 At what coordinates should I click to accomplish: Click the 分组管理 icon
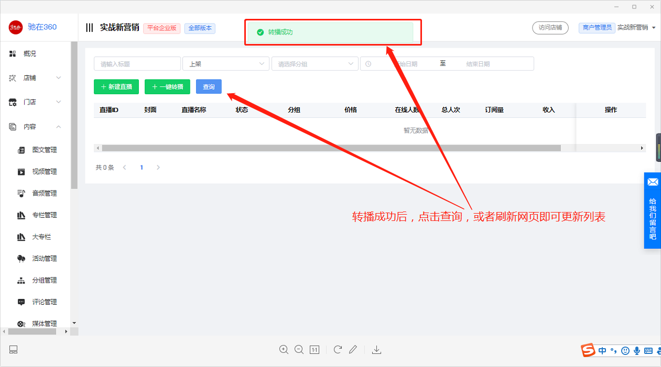click(x=21, y=280)
